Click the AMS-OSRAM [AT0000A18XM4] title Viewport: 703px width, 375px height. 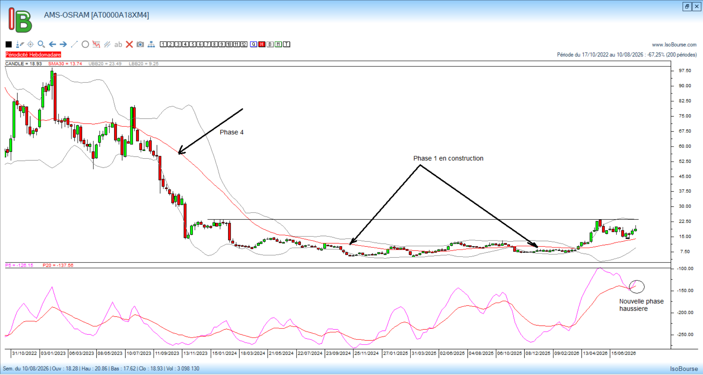pos(97,15)
